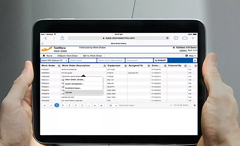Go to previous page pager icon
The height and width of the screenshot is (146, 240).
(51, 105)
